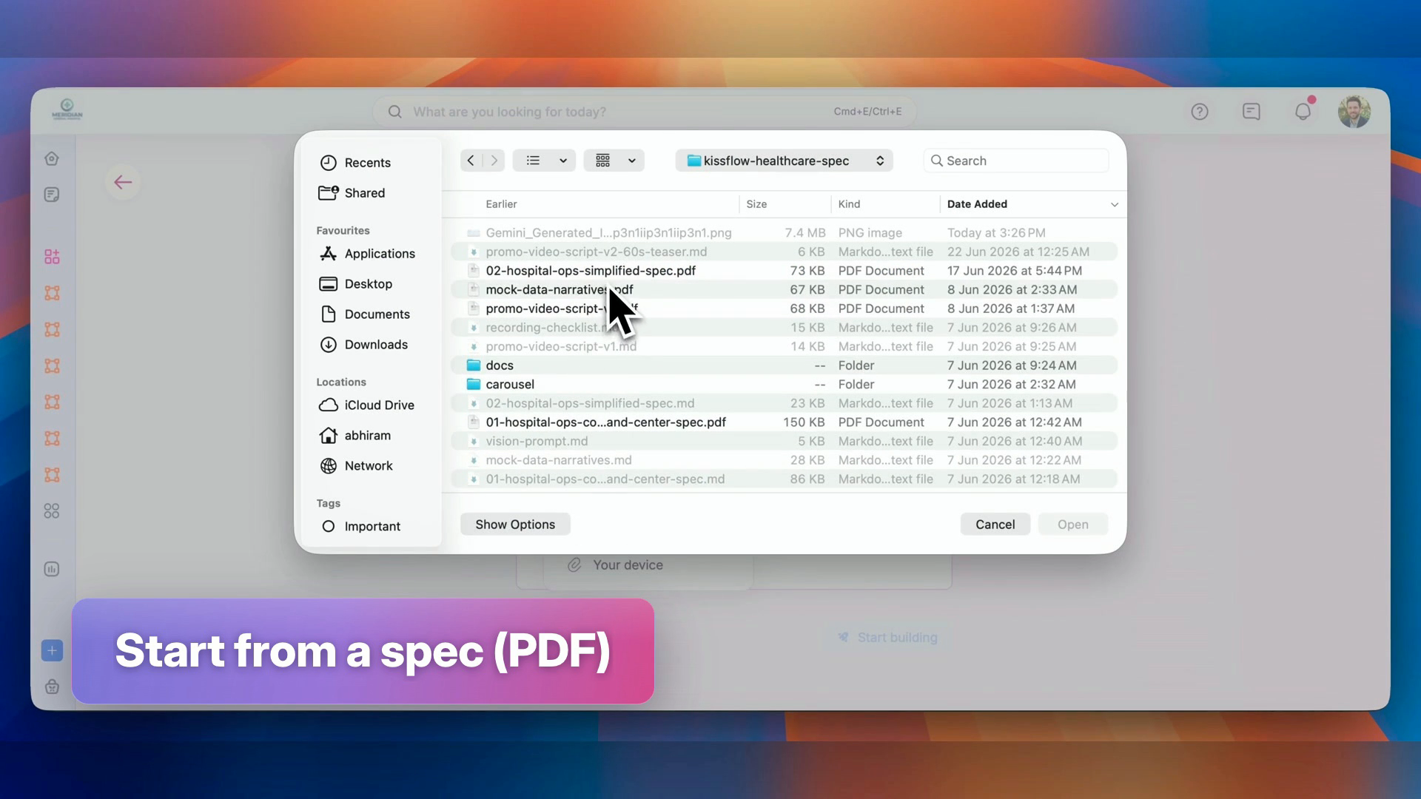The width and height of the screenshot is (1421, 799).
Task: Open the marketplace basket icon in sidebar
Action: 52,687
